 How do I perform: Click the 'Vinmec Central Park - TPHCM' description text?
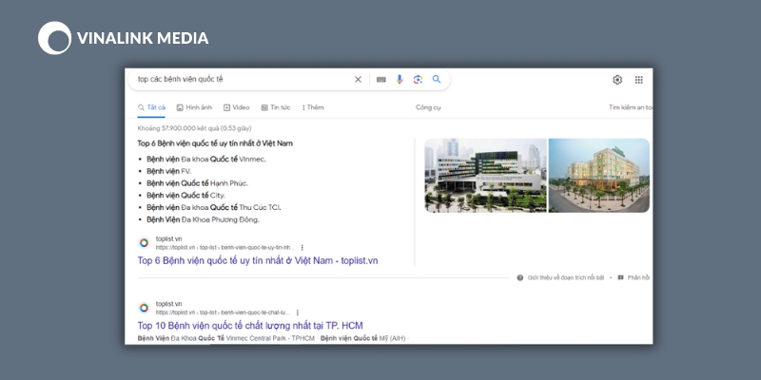tap(270, 338)
